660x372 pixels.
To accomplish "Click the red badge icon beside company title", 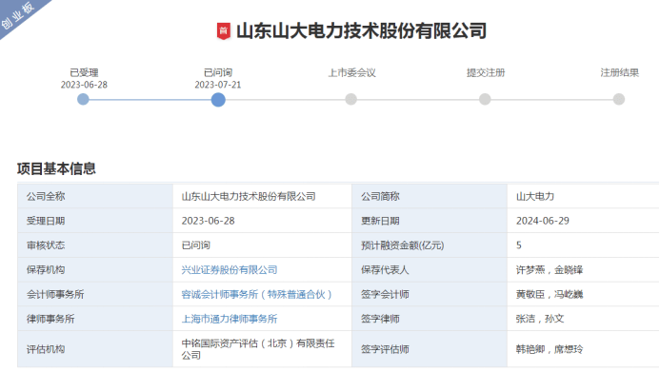I will pyautogui.click(x=224, y=31).
